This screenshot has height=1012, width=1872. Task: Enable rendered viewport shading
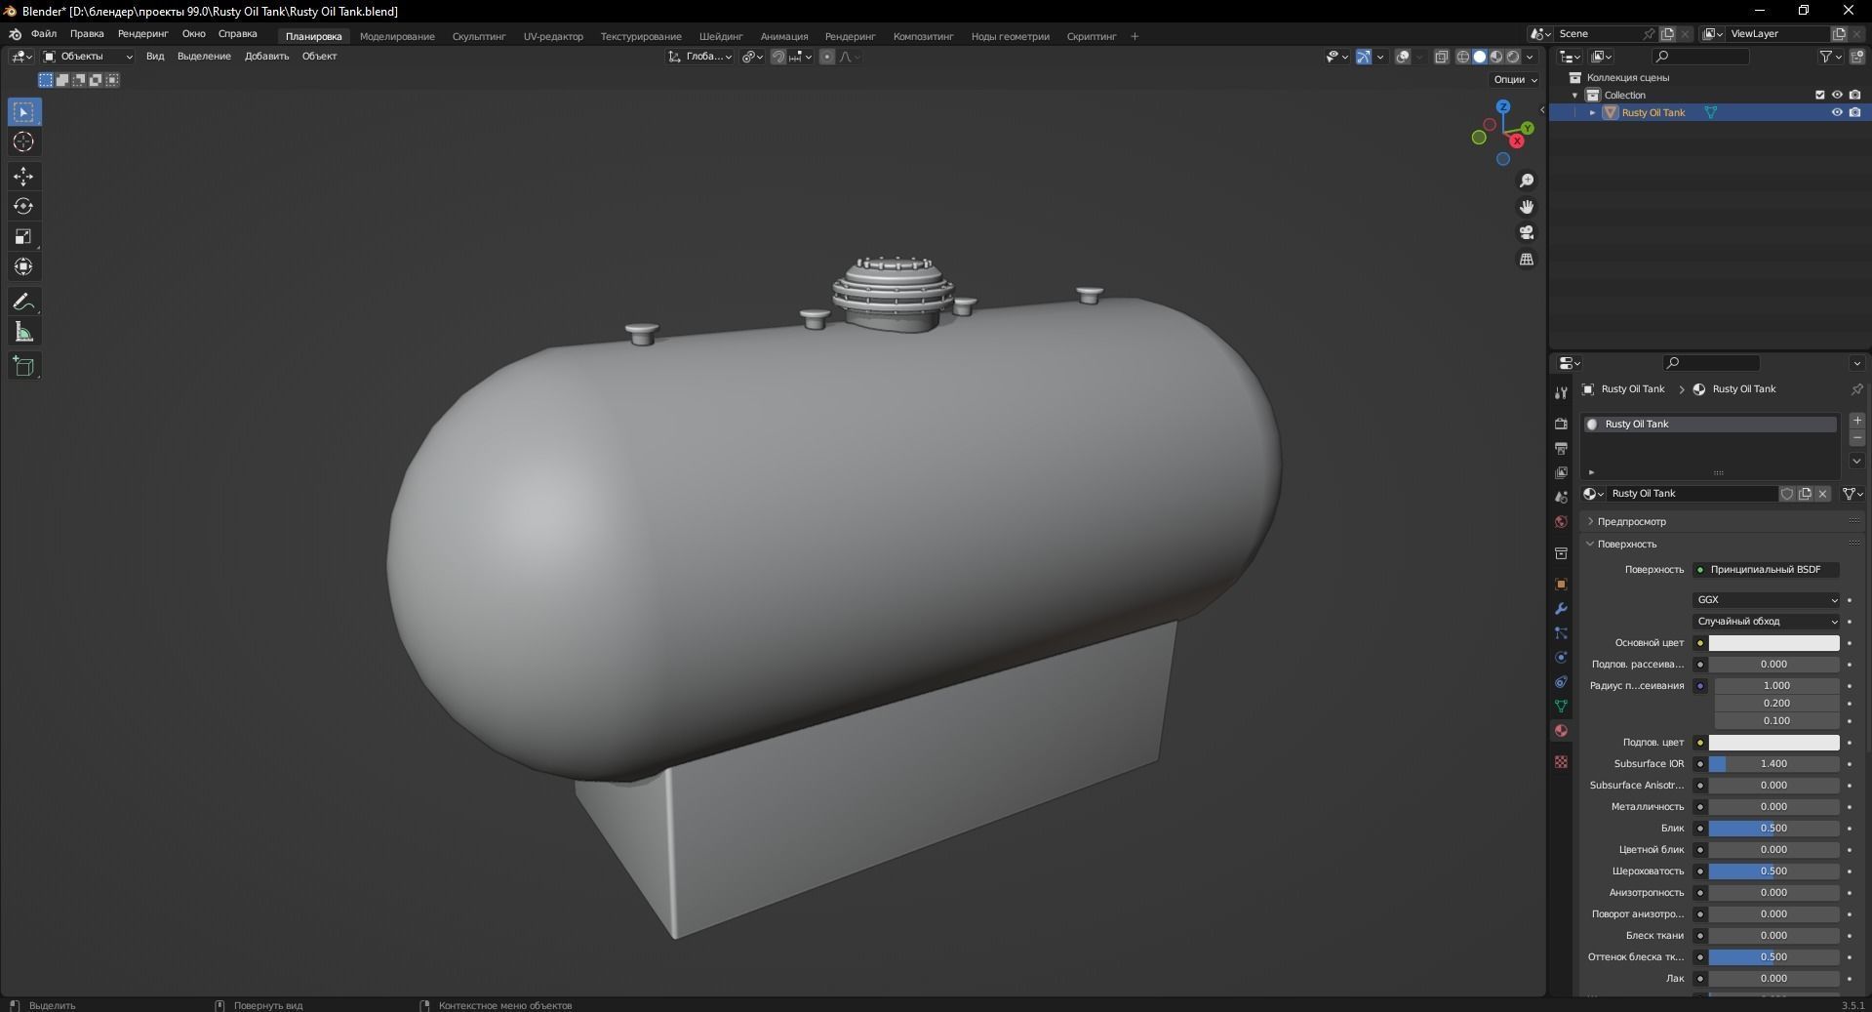click(x=1513, y=57)
